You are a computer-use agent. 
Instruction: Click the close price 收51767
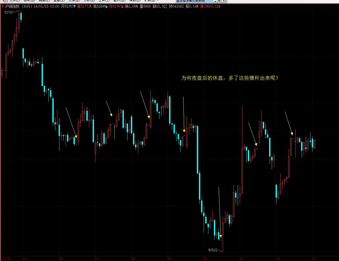click(116, 6)
